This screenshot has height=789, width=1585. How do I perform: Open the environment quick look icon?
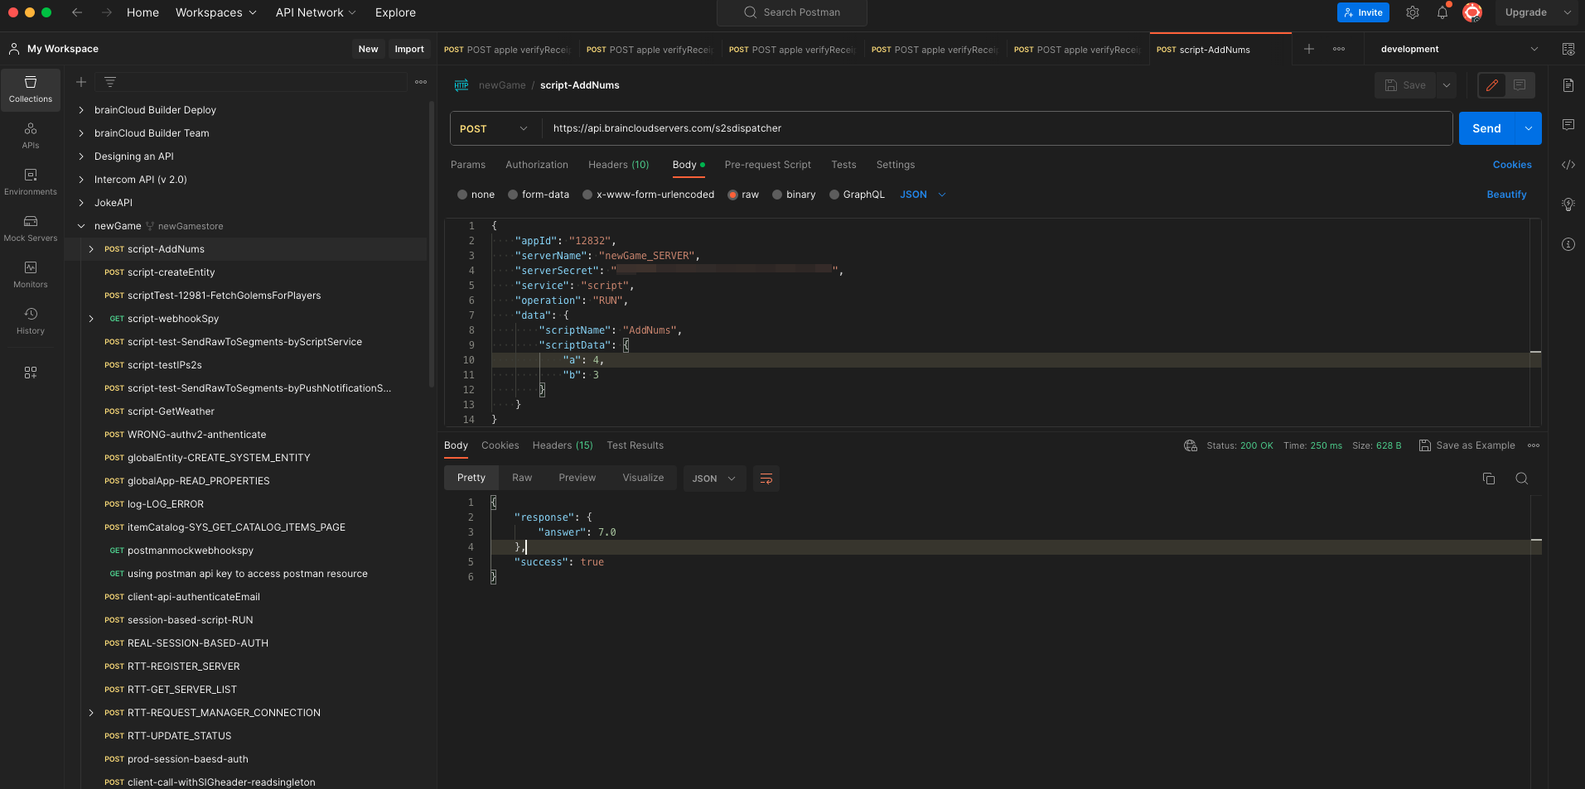click(x=1568, y=49)
